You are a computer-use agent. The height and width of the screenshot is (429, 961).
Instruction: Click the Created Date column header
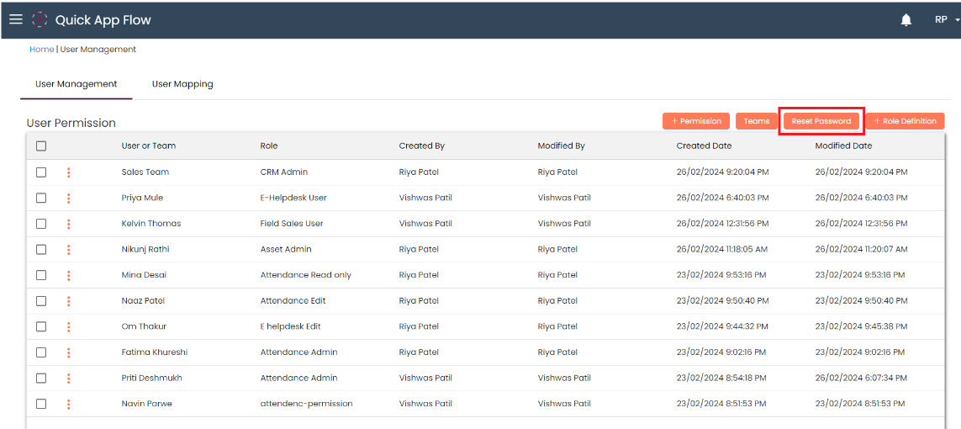coord(704,146)
